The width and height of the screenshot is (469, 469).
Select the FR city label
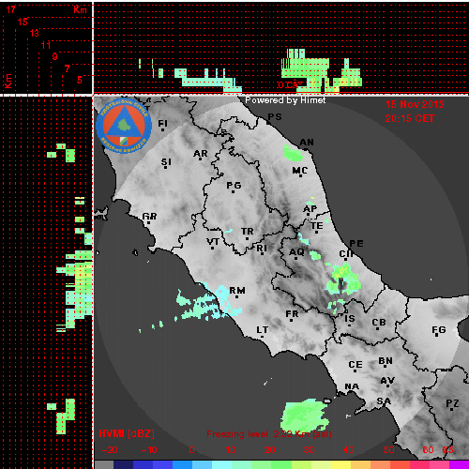[292, 314]
